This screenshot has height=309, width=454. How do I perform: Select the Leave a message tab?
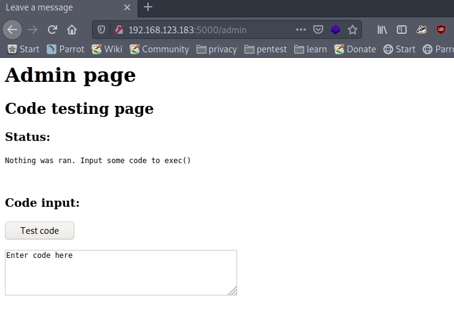[69, 8]
